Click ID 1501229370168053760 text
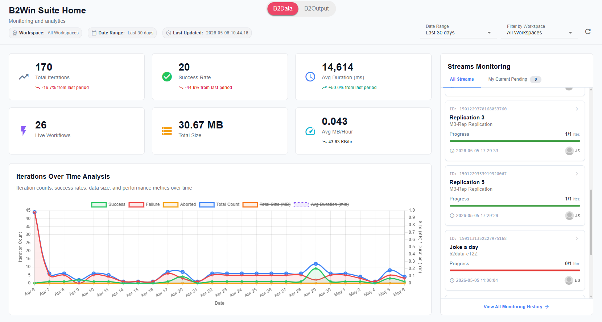This screenshot has height=322, width=602. (x=478, y=109)
